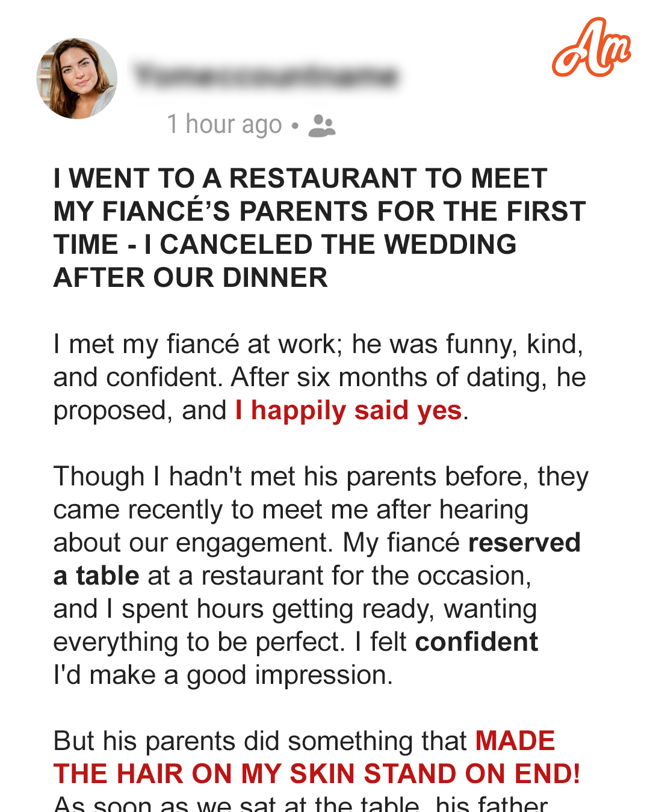This screenshot has height=812, width=650.
Task: Click the friends audience icon
Action: tap(321, 125)
